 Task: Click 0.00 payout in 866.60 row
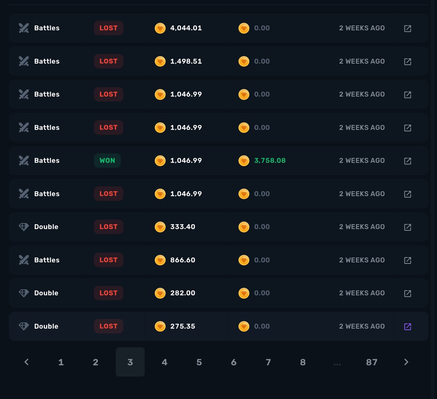click(x=262, y=260)
